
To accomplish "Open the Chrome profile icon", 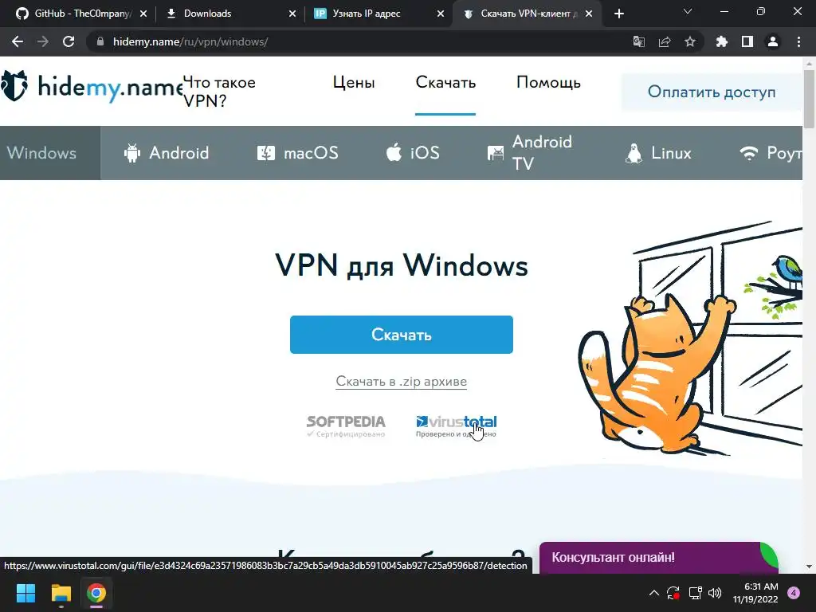I will click(x=772, y=41).
